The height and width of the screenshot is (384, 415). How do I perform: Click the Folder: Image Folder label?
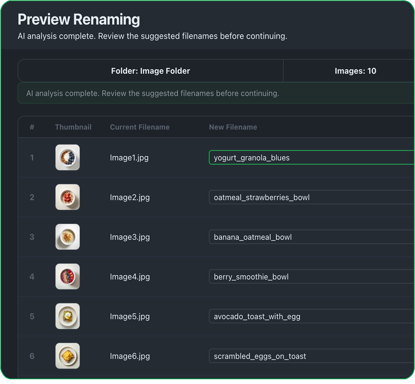click(x=150, y=71)
